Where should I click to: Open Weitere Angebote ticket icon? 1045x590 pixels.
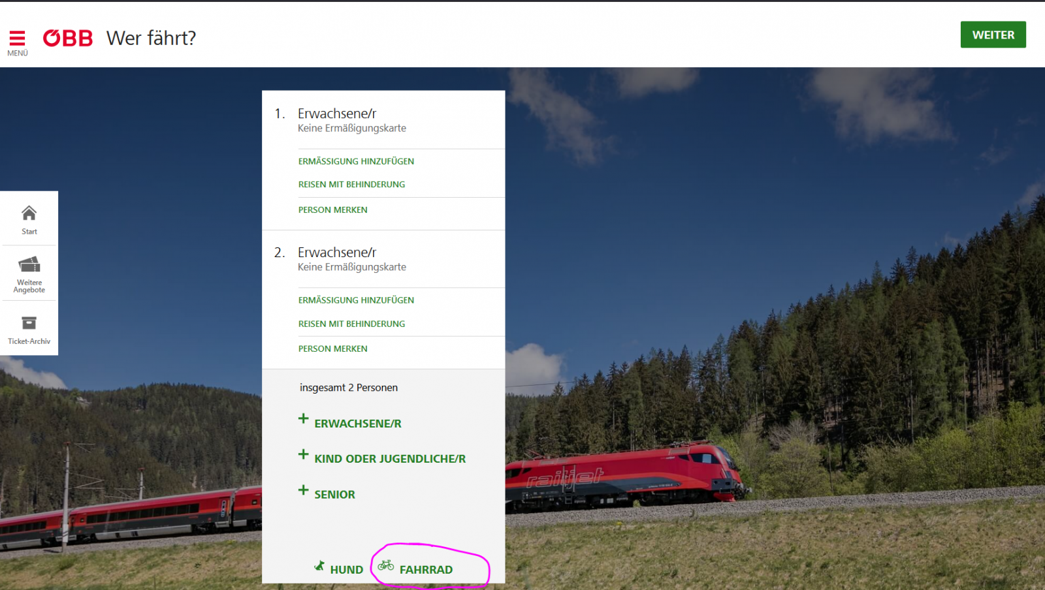[29, 264]
